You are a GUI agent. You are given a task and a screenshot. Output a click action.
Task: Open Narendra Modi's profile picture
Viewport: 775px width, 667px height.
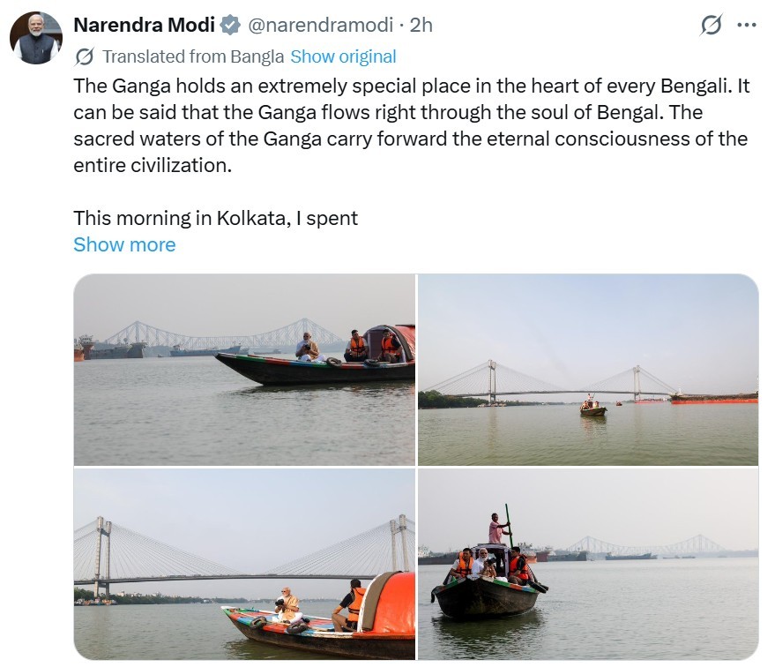click(36, 39)
